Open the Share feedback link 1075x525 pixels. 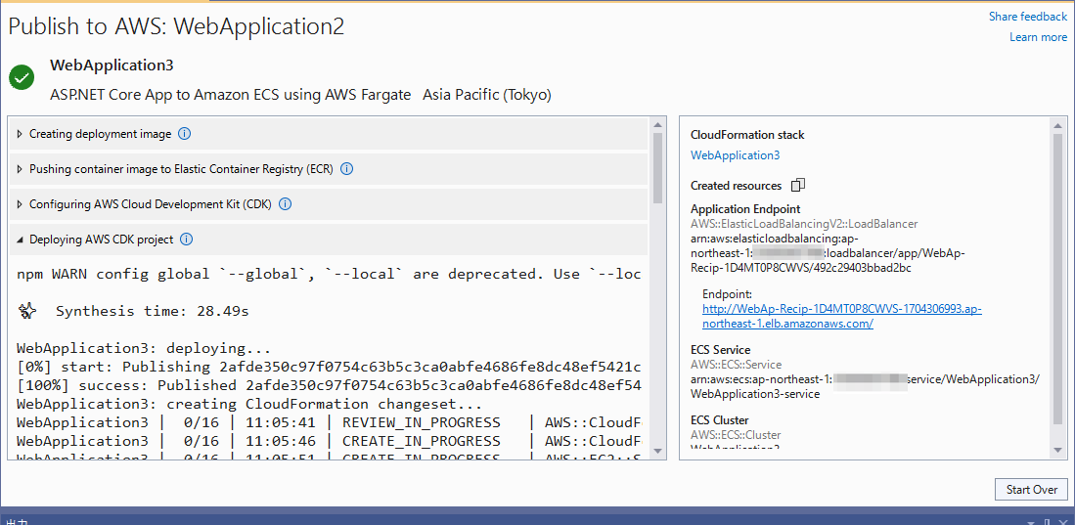click(x=1028, y=16)
